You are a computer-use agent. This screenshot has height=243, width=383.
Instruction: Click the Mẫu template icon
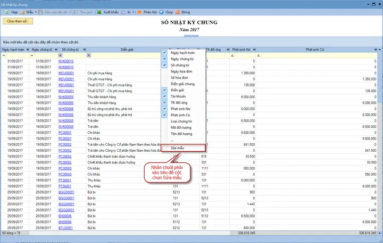22,12
